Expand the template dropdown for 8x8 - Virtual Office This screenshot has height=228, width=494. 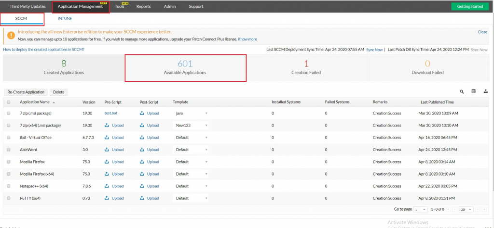(191, 138)
